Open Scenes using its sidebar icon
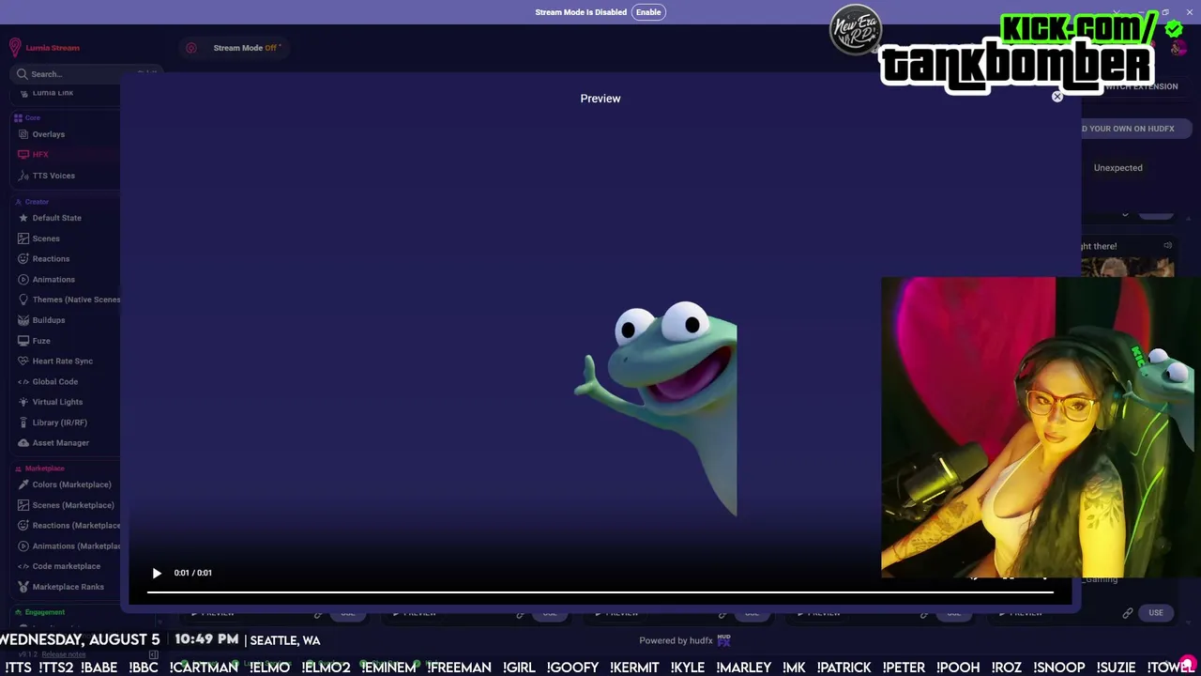1201x676 pixels. click(x=24, y=238)
